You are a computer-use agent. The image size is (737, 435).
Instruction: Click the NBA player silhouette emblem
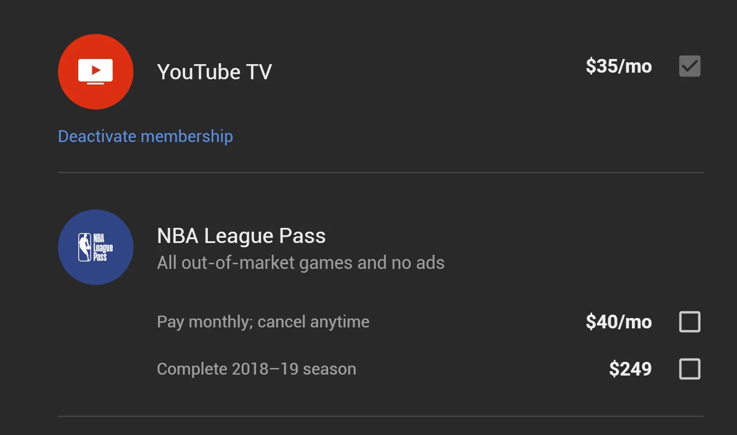pos(84,247)
